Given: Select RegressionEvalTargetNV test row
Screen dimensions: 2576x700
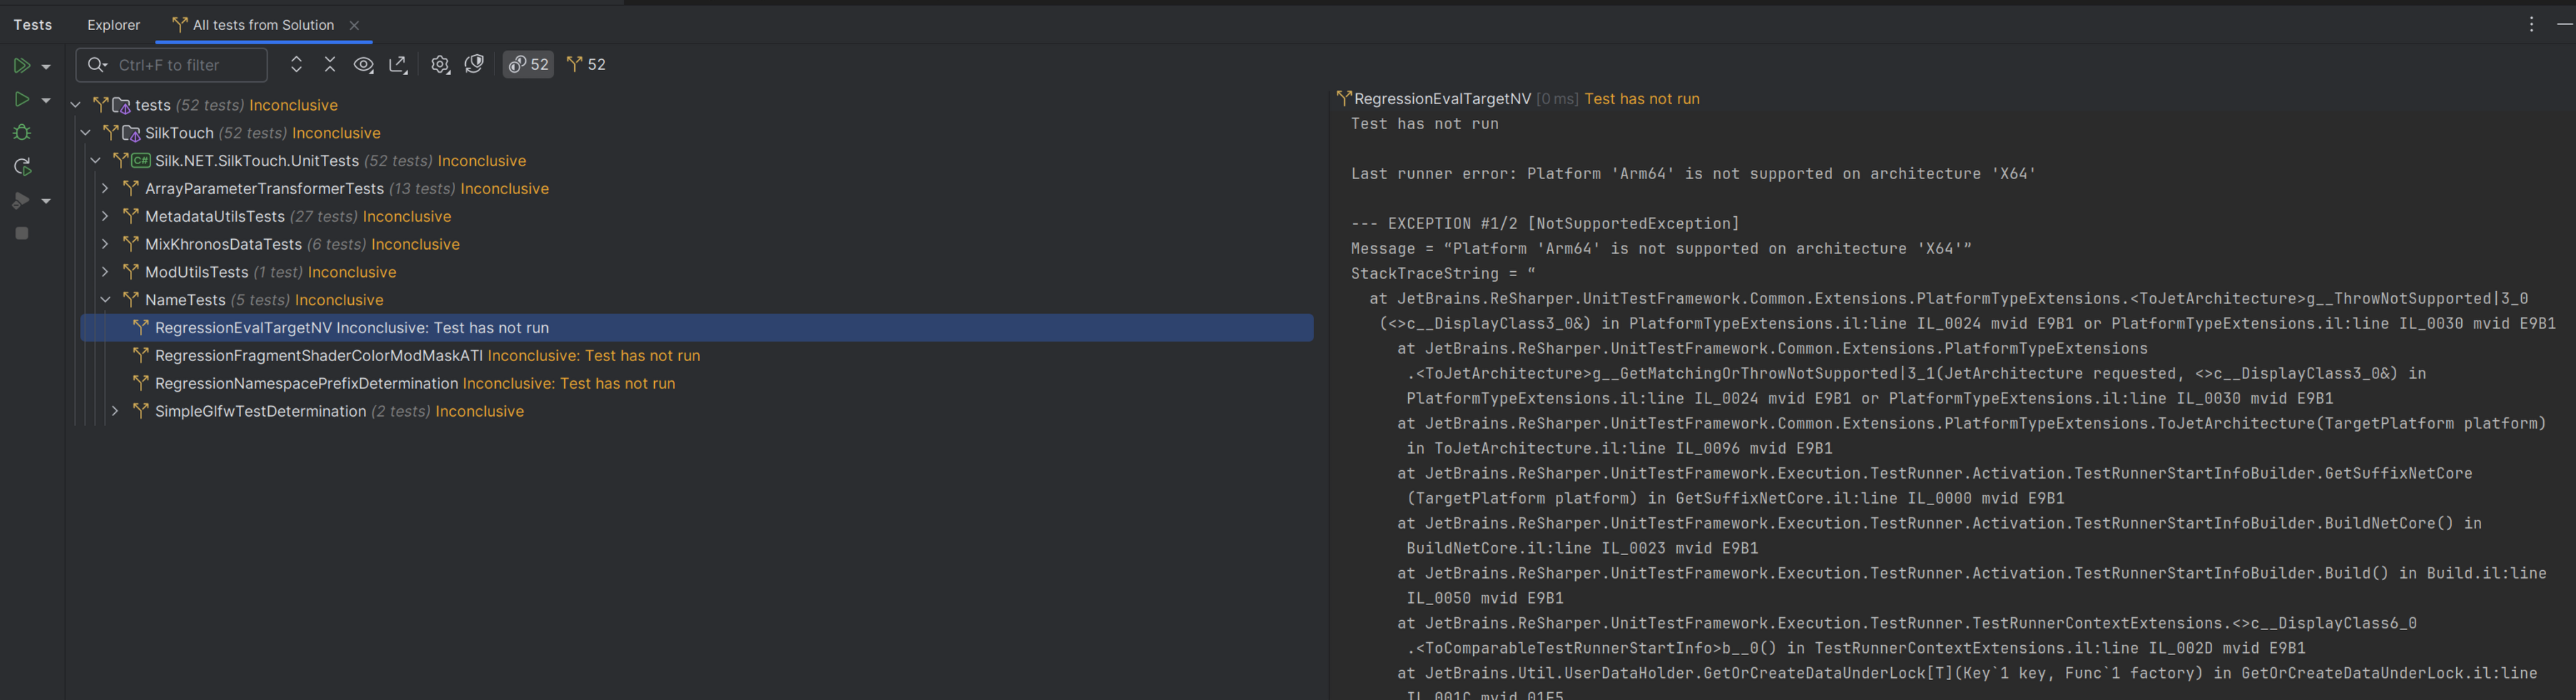Looking at the screenshot, I should [697, 328].
